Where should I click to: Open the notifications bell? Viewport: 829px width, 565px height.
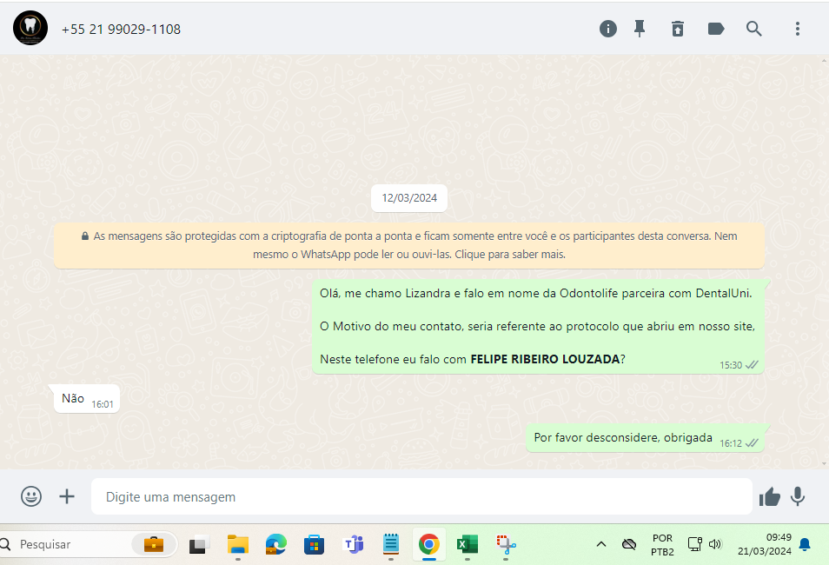tap(805, 544)
